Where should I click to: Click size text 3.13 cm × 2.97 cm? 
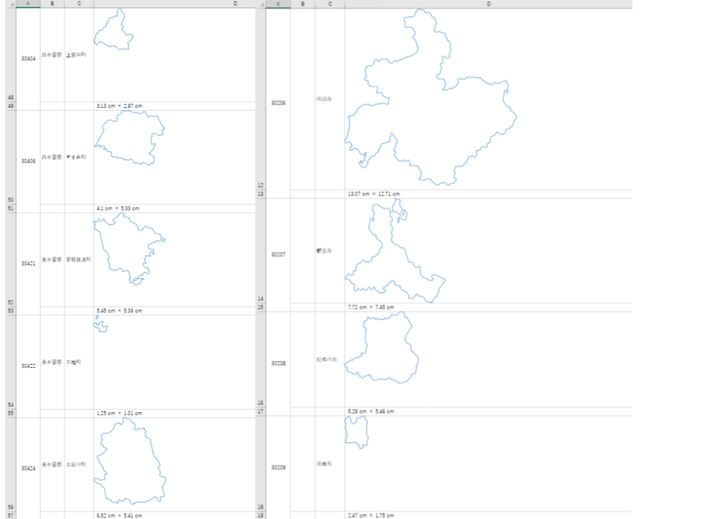coord(119,106)
